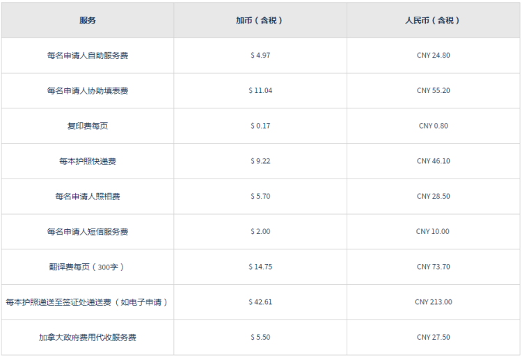Select the 每名申请人短信服务费 label

point(88,231)
